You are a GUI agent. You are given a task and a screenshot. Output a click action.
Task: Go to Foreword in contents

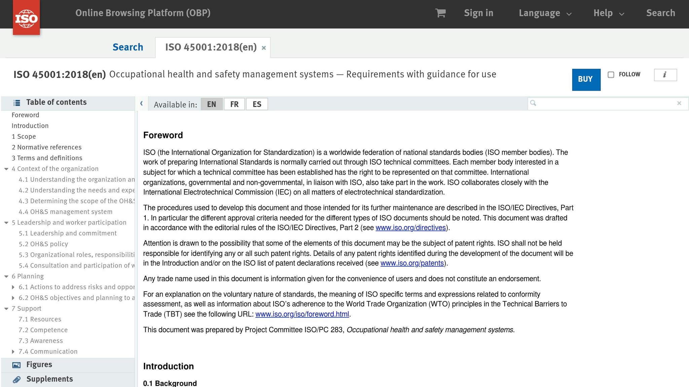[x=25, y=115]
